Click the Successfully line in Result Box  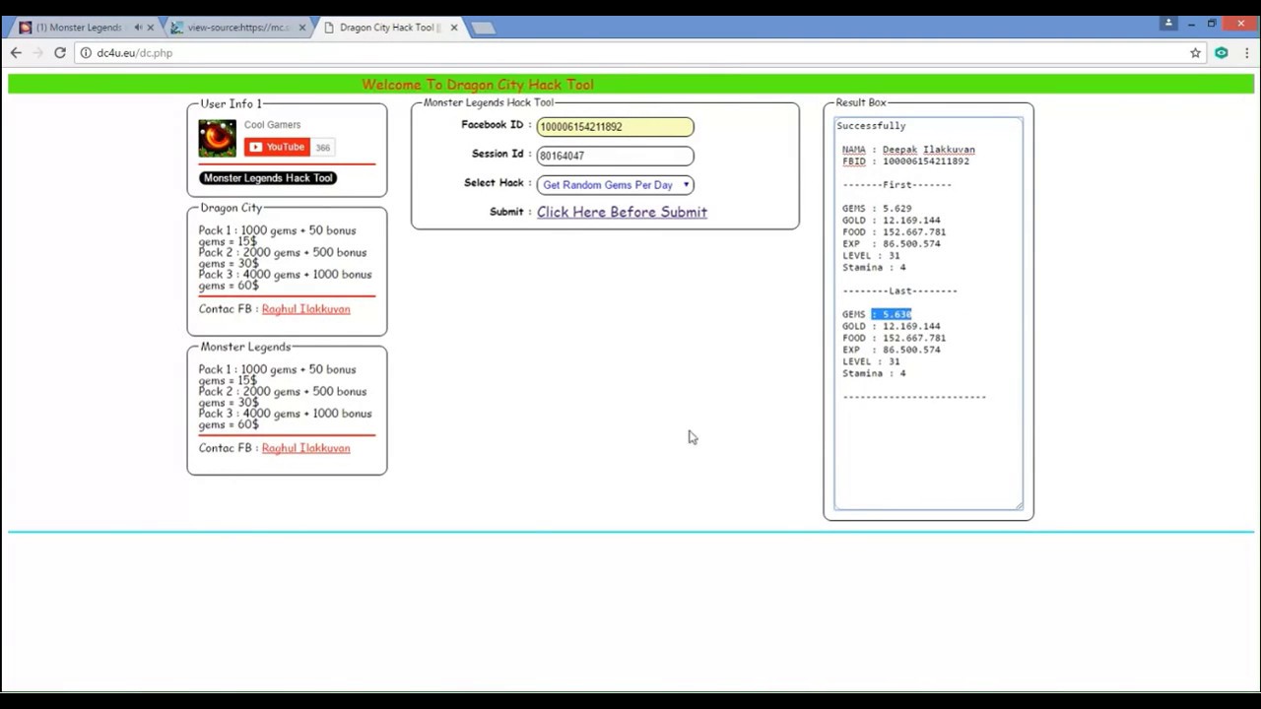tap(871, 126)
